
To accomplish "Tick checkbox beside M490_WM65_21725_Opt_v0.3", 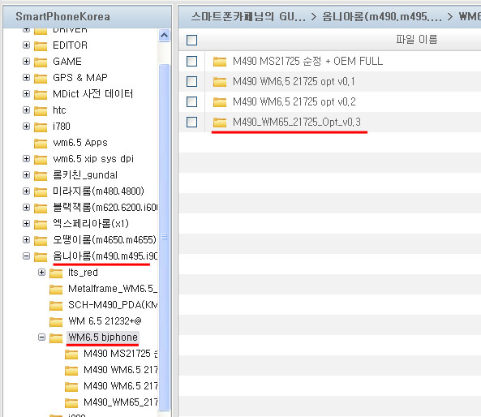I will coord(191,123).
